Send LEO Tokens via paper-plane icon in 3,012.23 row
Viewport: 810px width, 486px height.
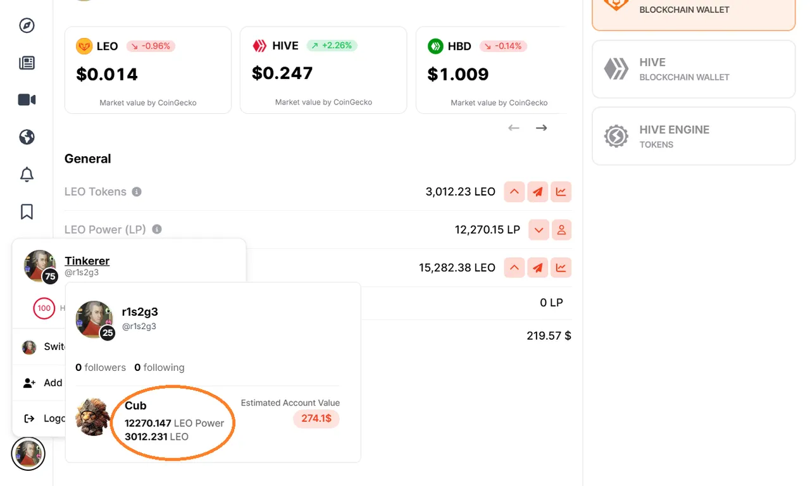(x=538, y=192)
